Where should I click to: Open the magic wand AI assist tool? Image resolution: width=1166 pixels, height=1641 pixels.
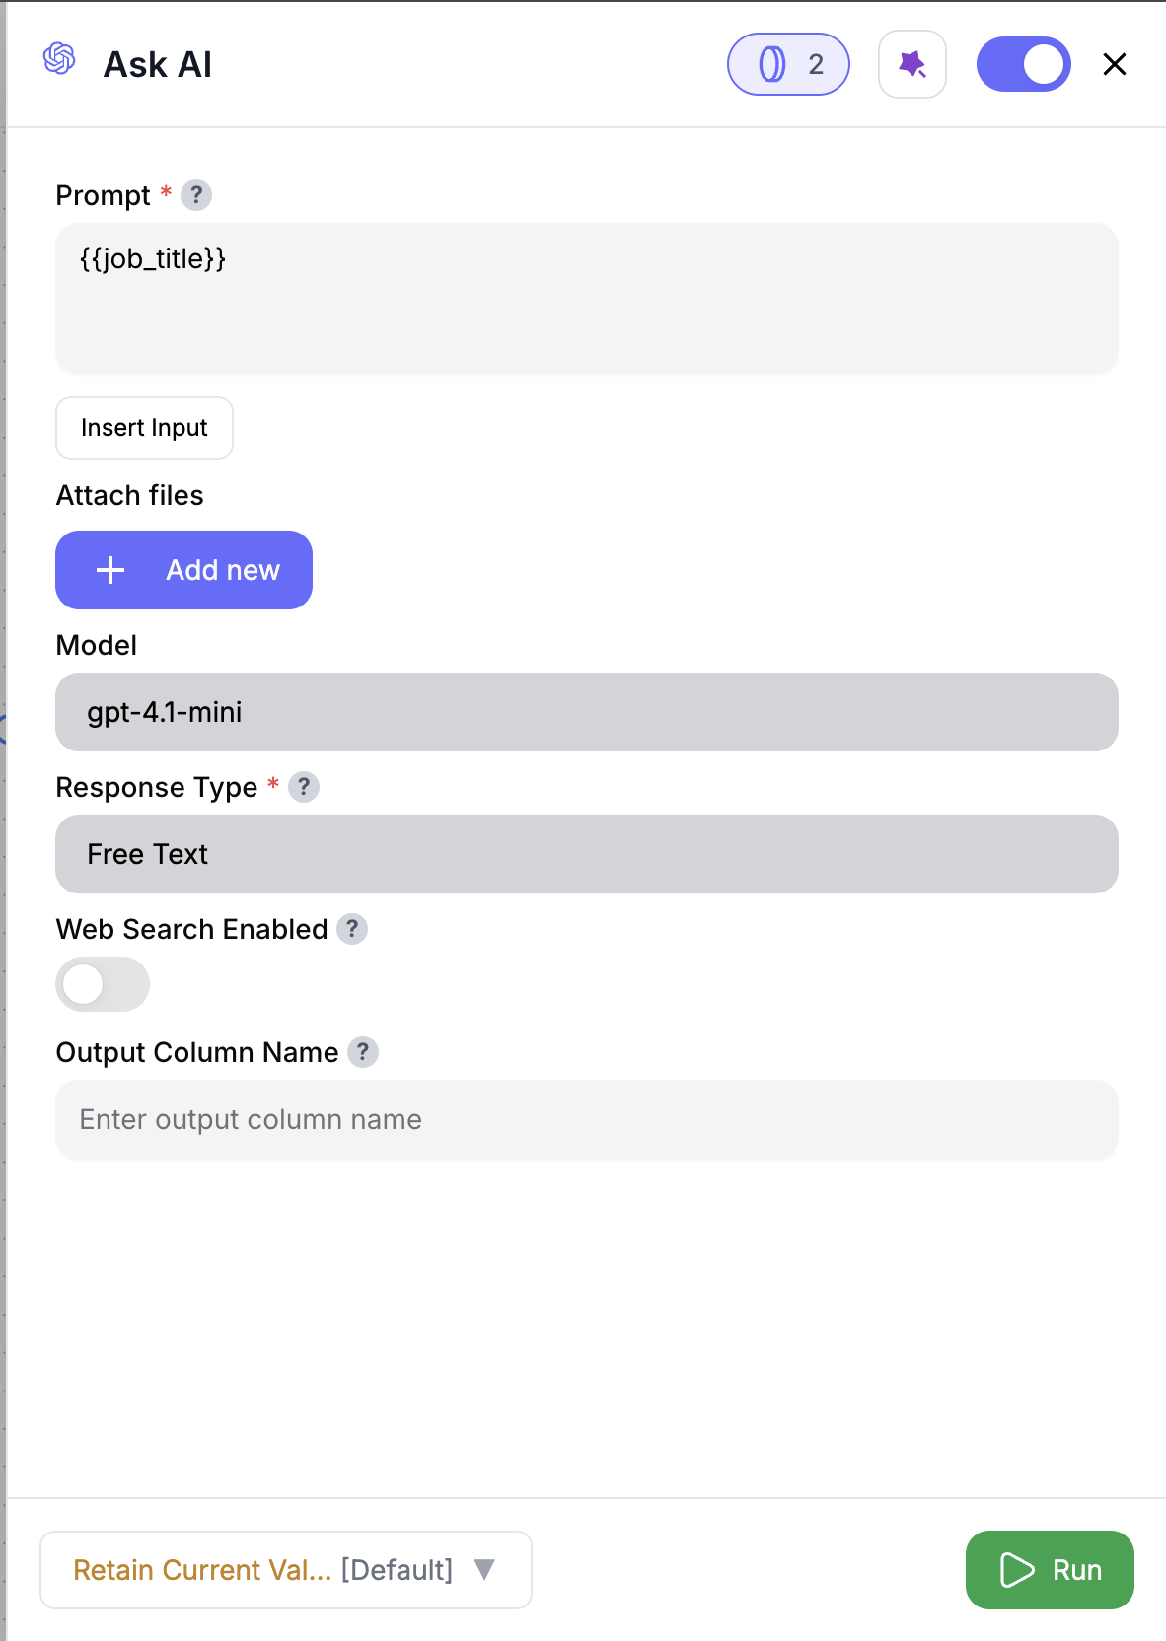coord(911,63)
